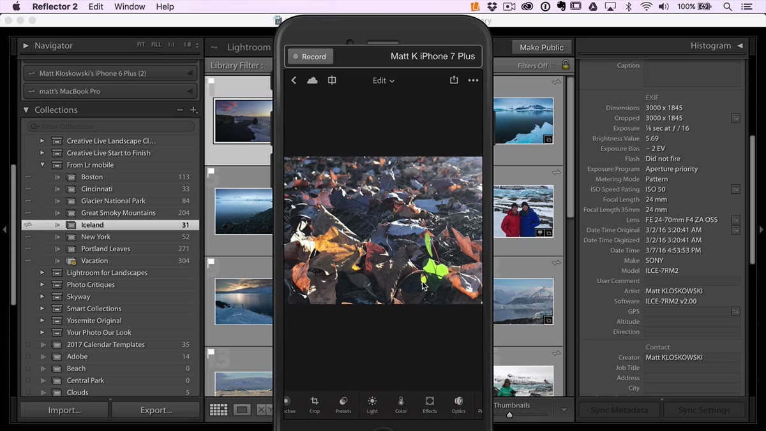Image resolution: width=766 pixels, height=431 pixels.
Task: Collapse the From Lr mobile collection set
Action: [x=42, y=165]
